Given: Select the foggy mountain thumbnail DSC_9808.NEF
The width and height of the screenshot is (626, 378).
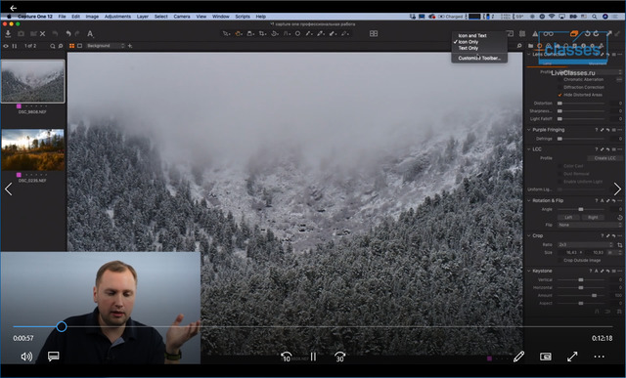Looking at the screenshot, I should pos(32,81).
